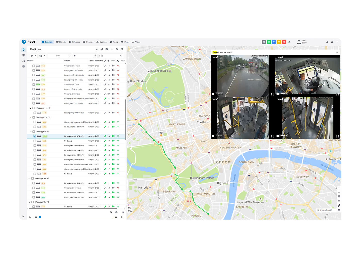361x258 pixels.
Task: Check the box for vehicle 554
Action: point(35,141)
